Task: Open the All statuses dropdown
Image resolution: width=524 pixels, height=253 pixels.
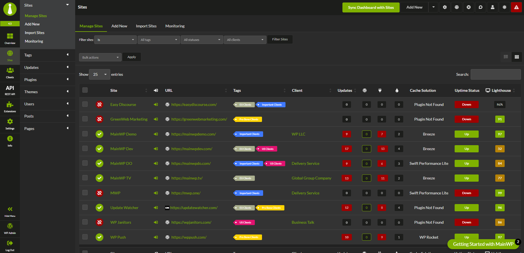Action: click(x=202, y=40)
